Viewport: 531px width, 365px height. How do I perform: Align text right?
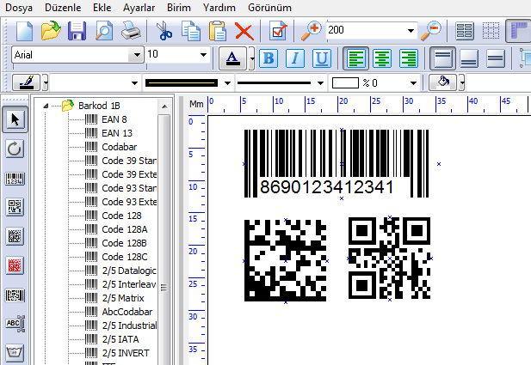pyautogui.click(x=409, y=58)
